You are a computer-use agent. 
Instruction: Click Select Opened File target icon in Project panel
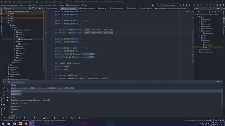click(30, 8)
